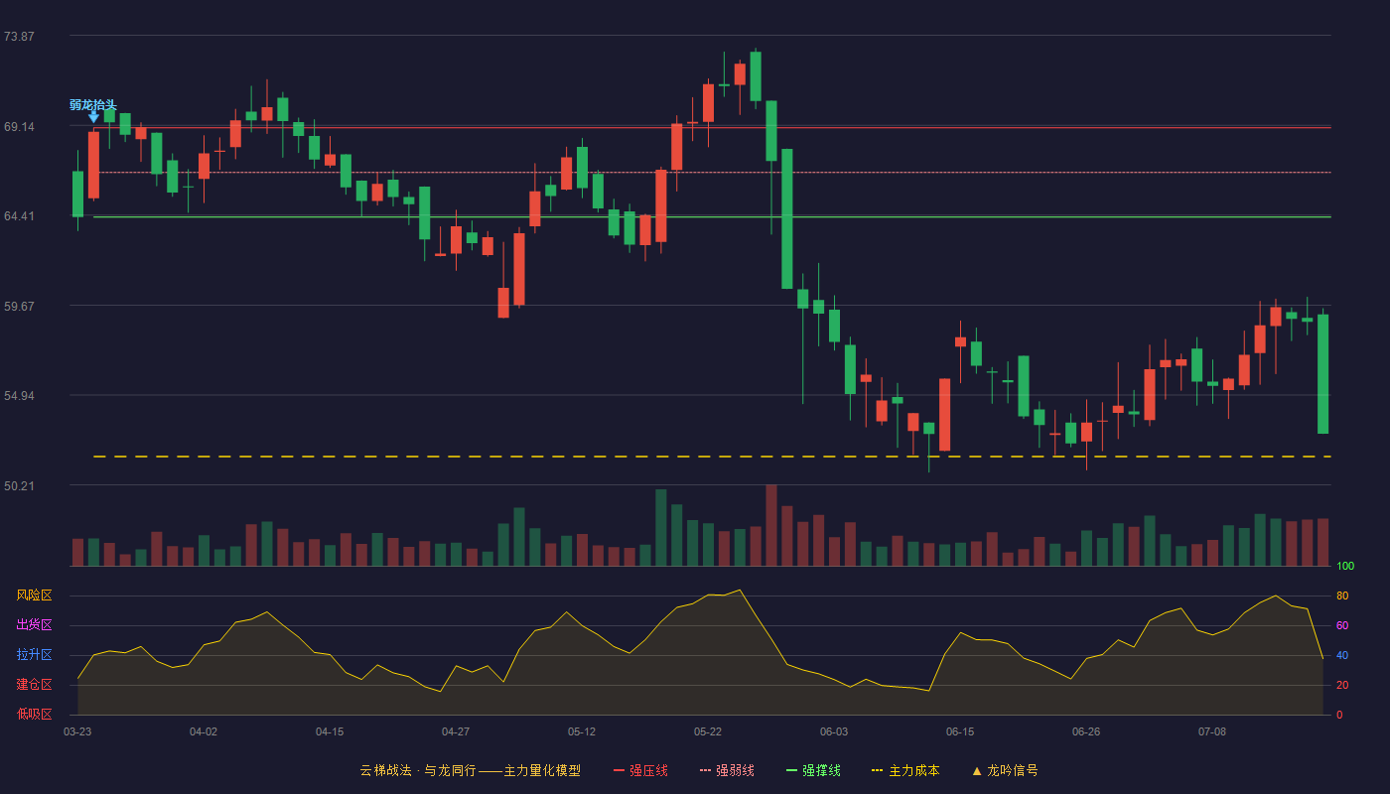
Task: Click the 03-23 date label
Action: (77, 731)
